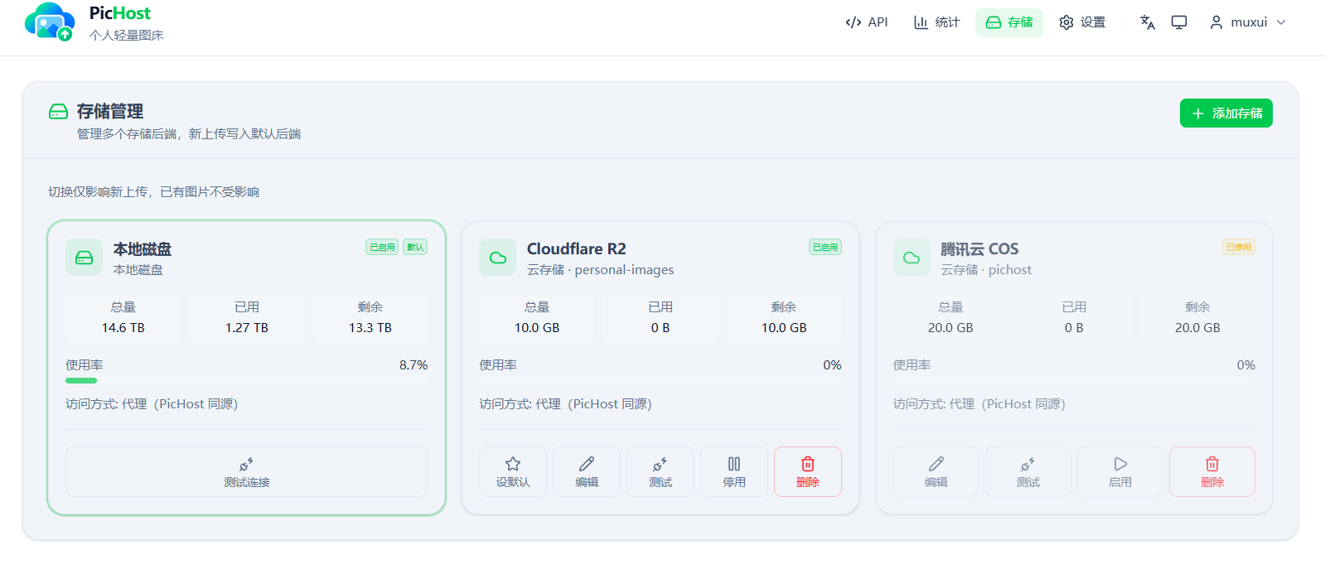Image resolution: width=1325 pixels, height=579 pixels.
Task: Click 已启用 badge on Cloudflare R2
Action: [825, 247]
